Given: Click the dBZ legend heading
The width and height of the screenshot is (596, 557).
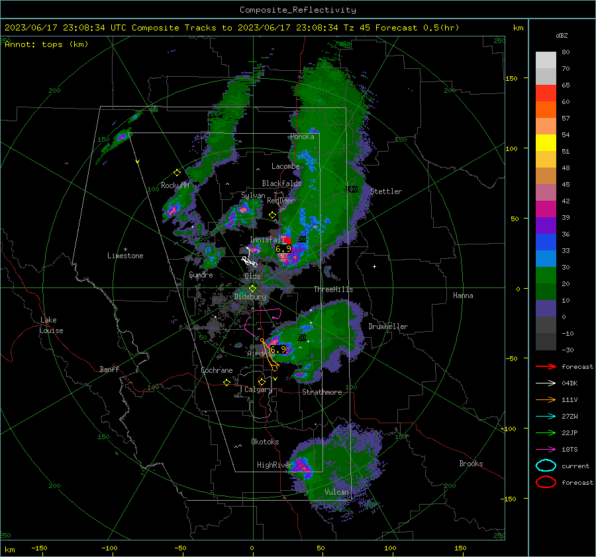Looking at the screenshot, I should [x=562, y=35].
